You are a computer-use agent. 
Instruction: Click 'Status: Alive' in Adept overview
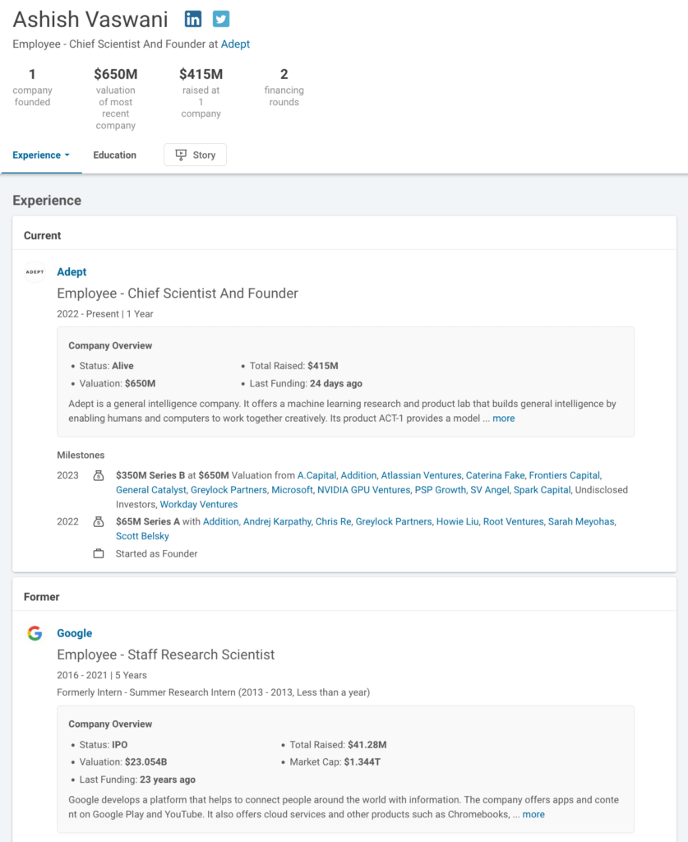click(106, 366)
